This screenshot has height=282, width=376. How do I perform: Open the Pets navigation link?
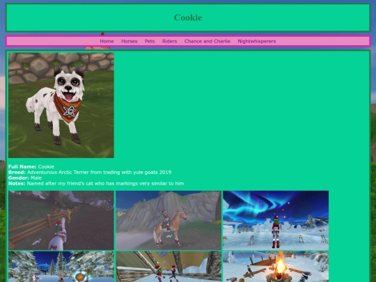point(150,41)
